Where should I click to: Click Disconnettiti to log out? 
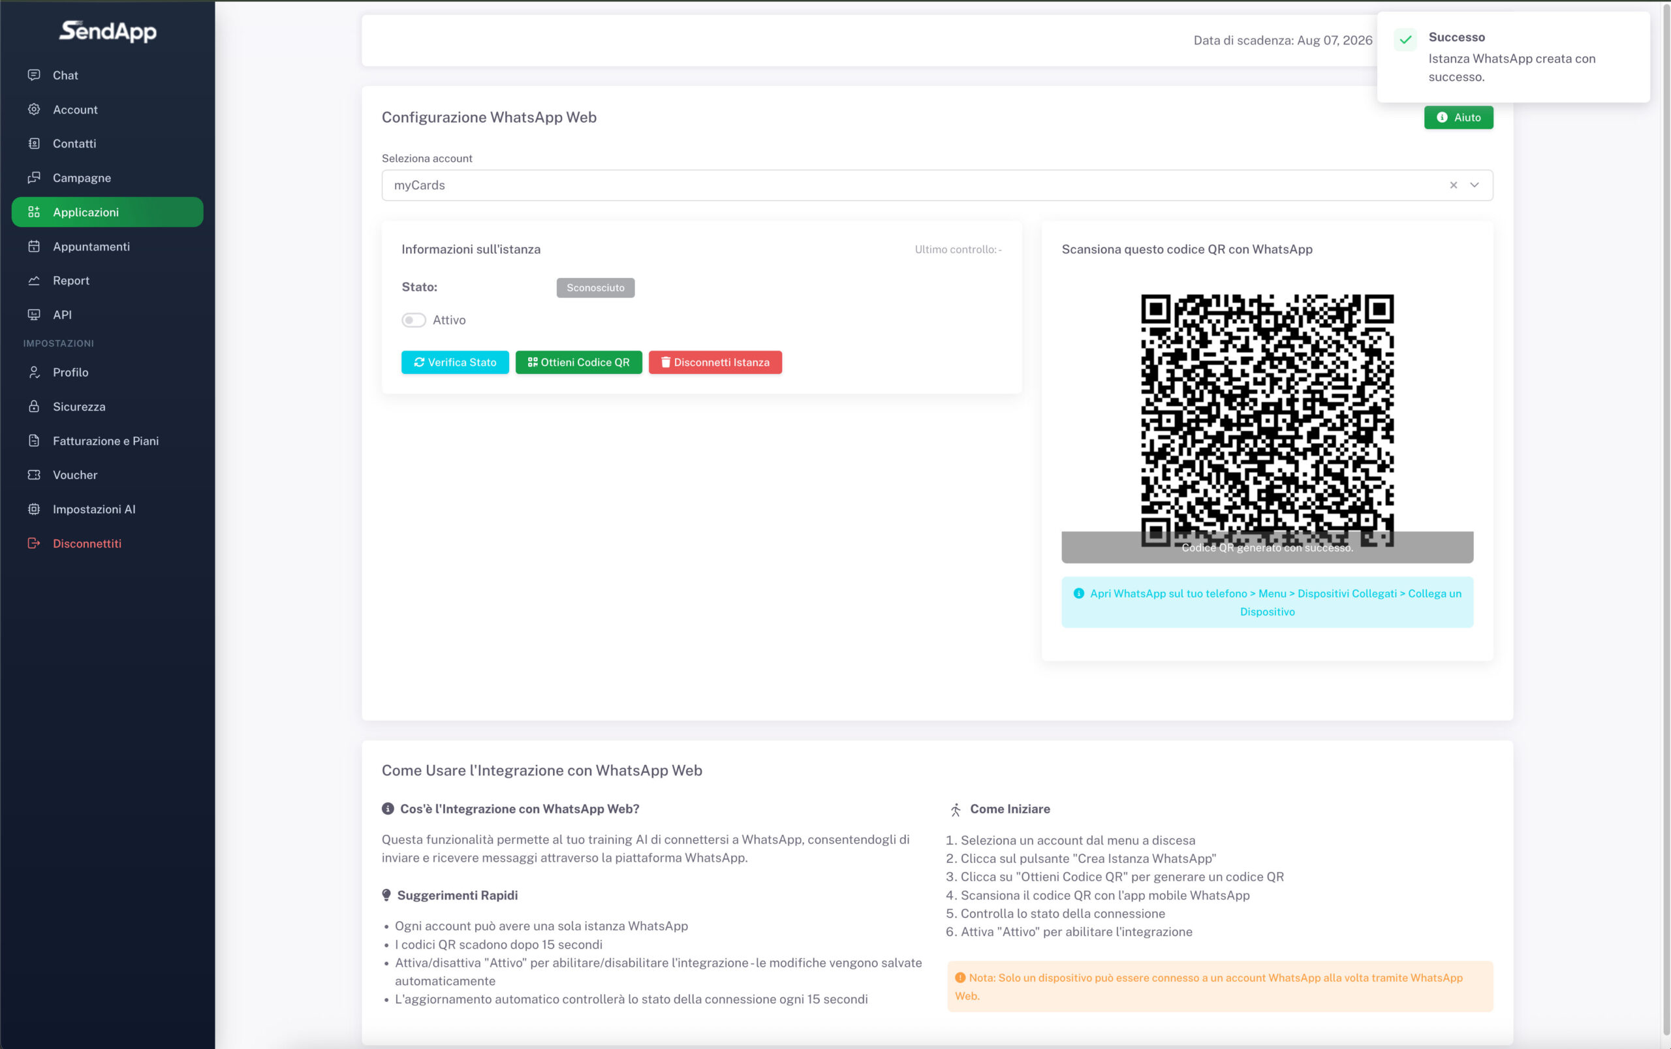[108, 543]
